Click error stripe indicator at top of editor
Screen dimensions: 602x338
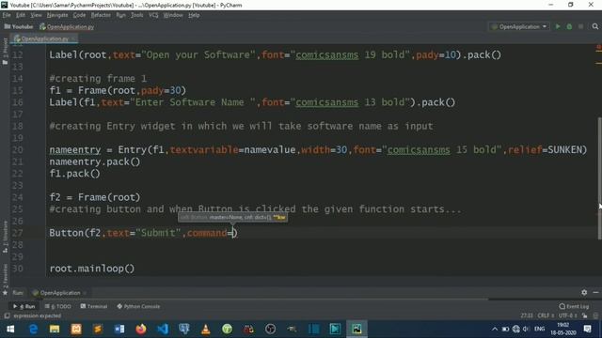(598, 48)
